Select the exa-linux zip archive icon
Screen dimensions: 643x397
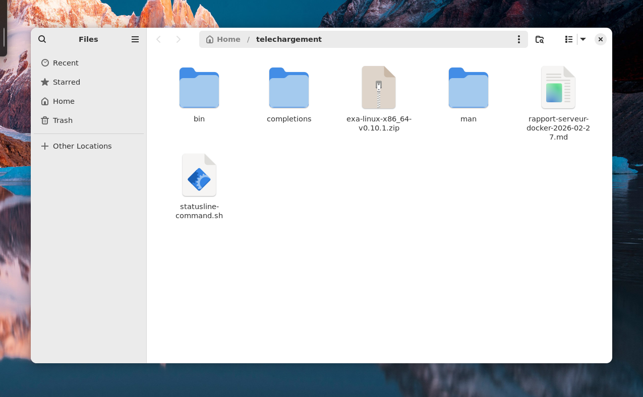tap(379, 87)
